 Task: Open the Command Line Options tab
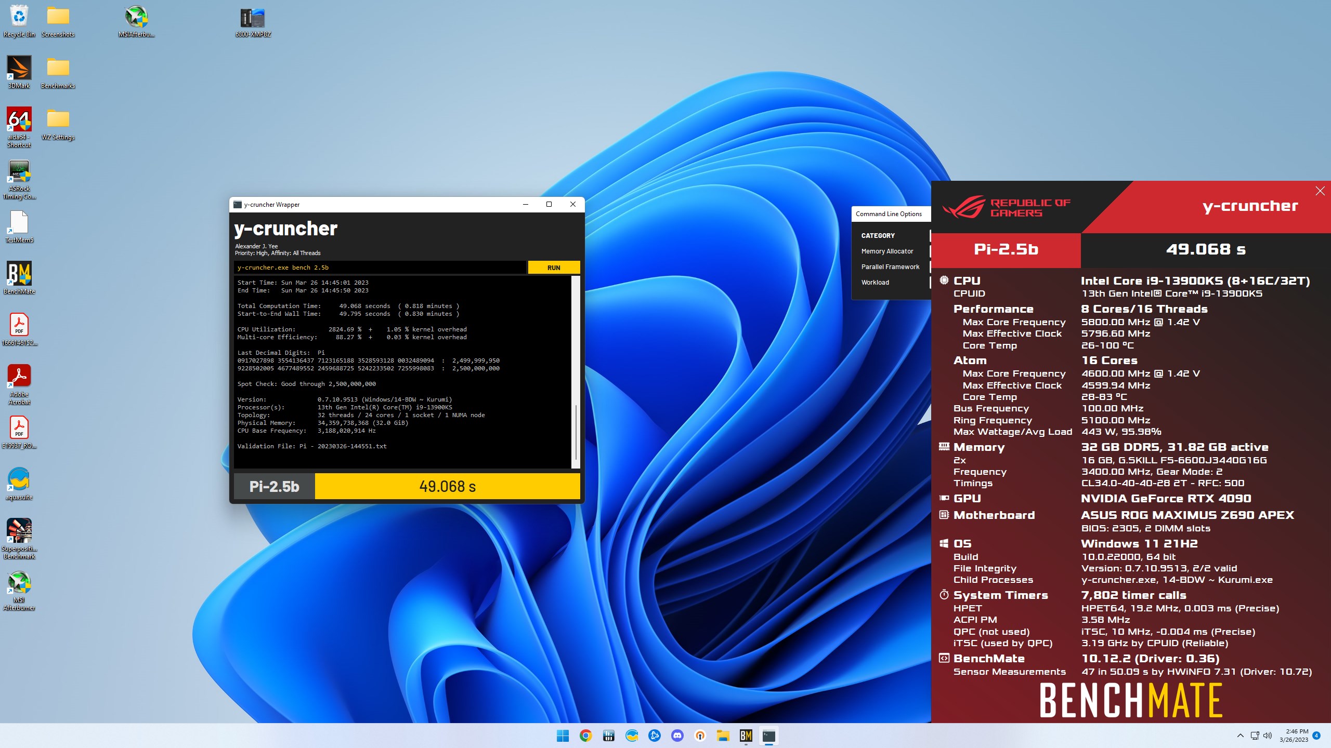889,214
